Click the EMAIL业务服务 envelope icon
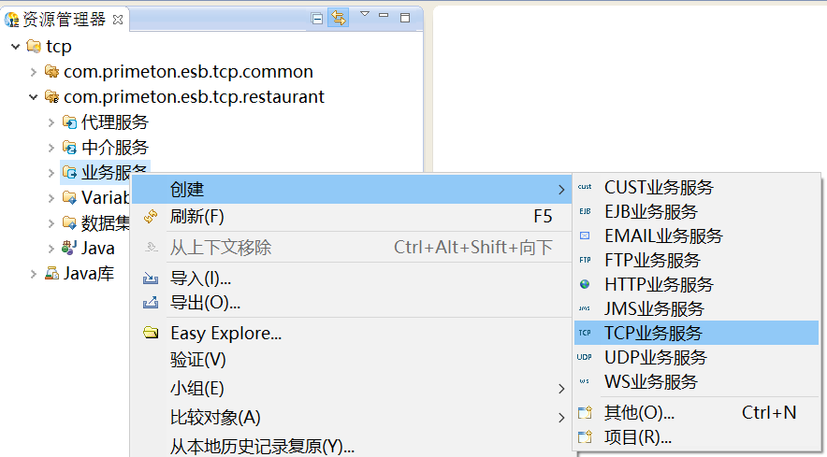The image size is (827, 457). click(x=585, y=236)
